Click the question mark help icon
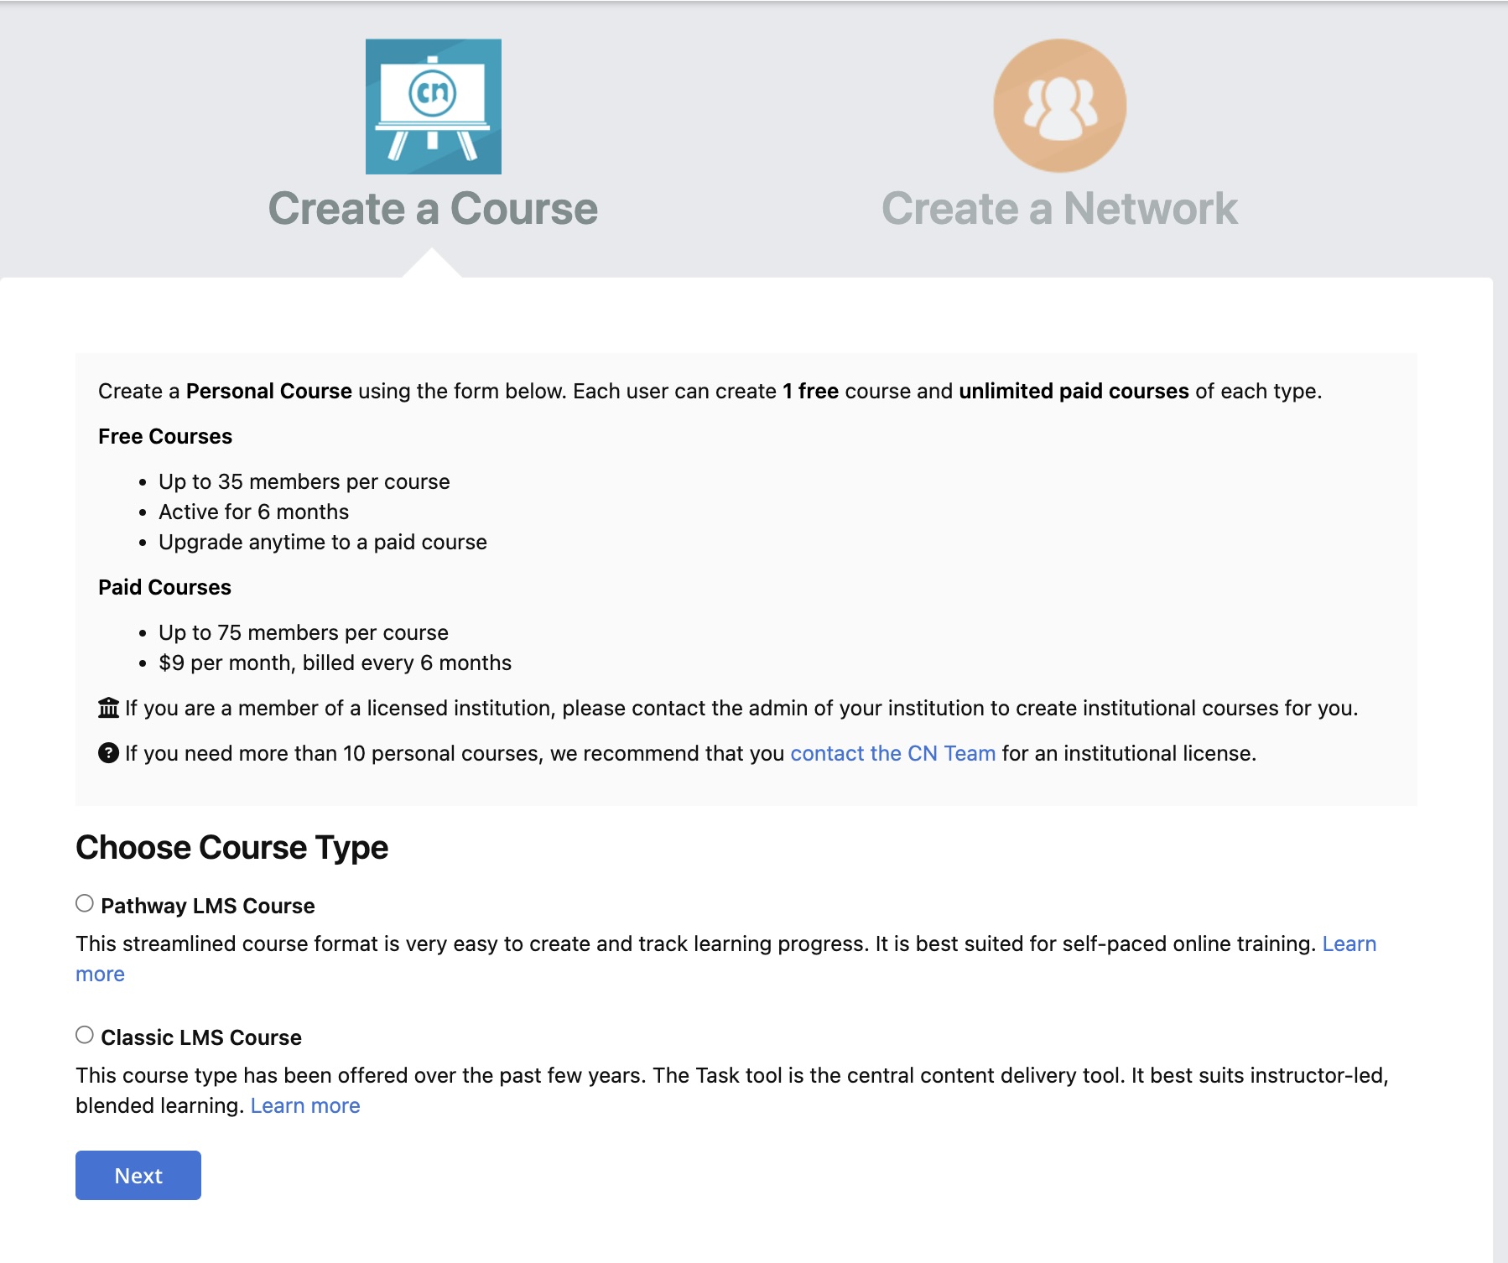The width and height of the screenshot is (1508, 1263). coord(108,753)
